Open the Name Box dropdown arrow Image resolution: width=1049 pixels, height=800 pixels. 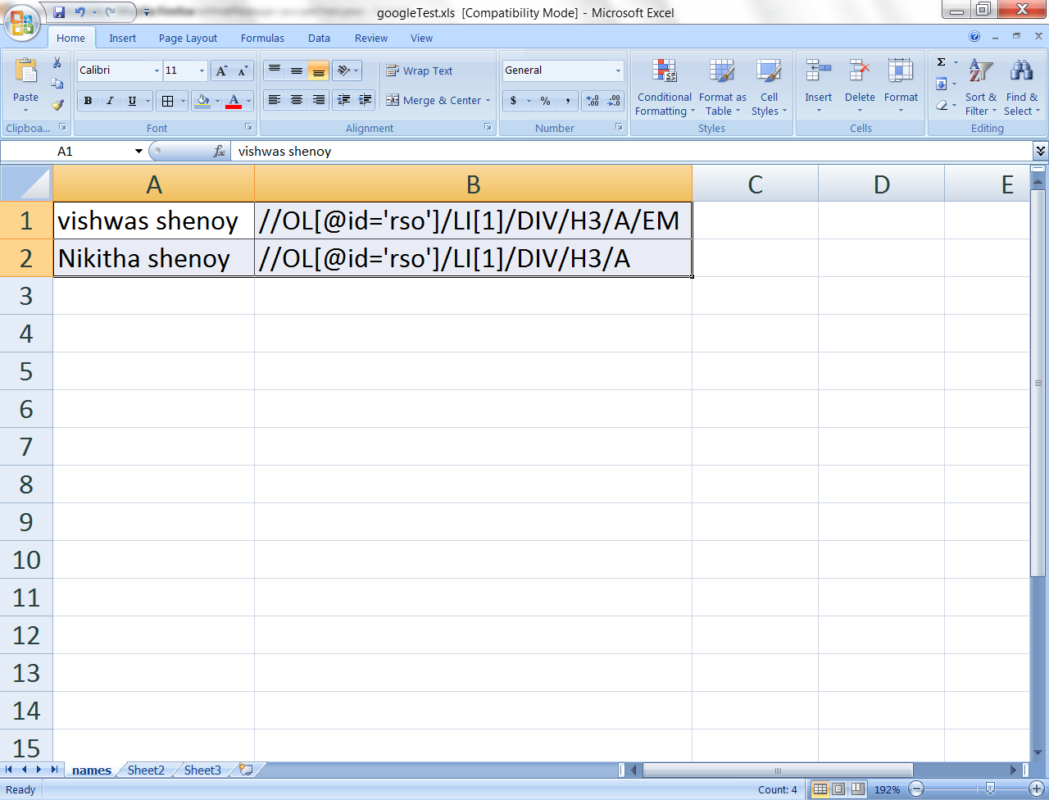click(139, 151)
